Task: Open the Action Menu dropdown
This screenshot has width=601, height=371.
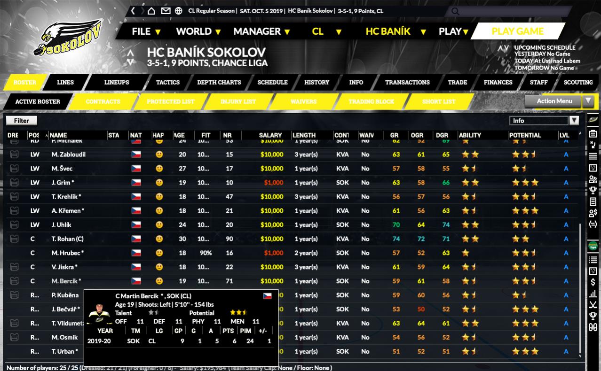Action: pos(559,101)
